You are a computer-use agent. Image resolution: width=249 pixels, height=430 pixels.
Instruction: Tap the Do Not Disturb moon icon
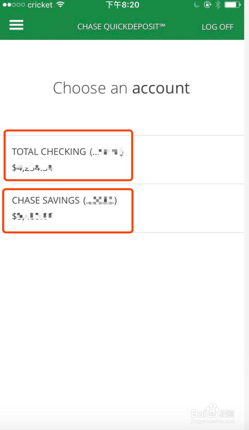tap(196, 5)
